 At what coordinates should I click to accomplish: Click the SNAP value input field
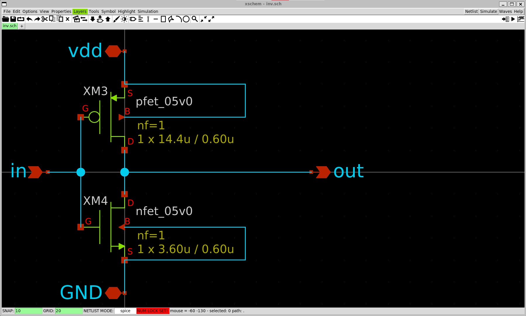28,311
